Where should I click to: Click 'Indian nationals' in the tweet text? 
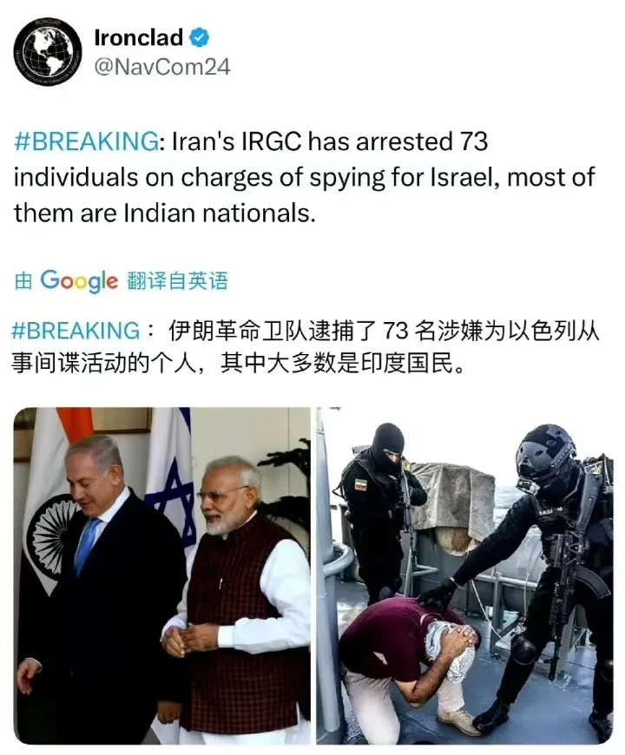(x=217, y=213)
